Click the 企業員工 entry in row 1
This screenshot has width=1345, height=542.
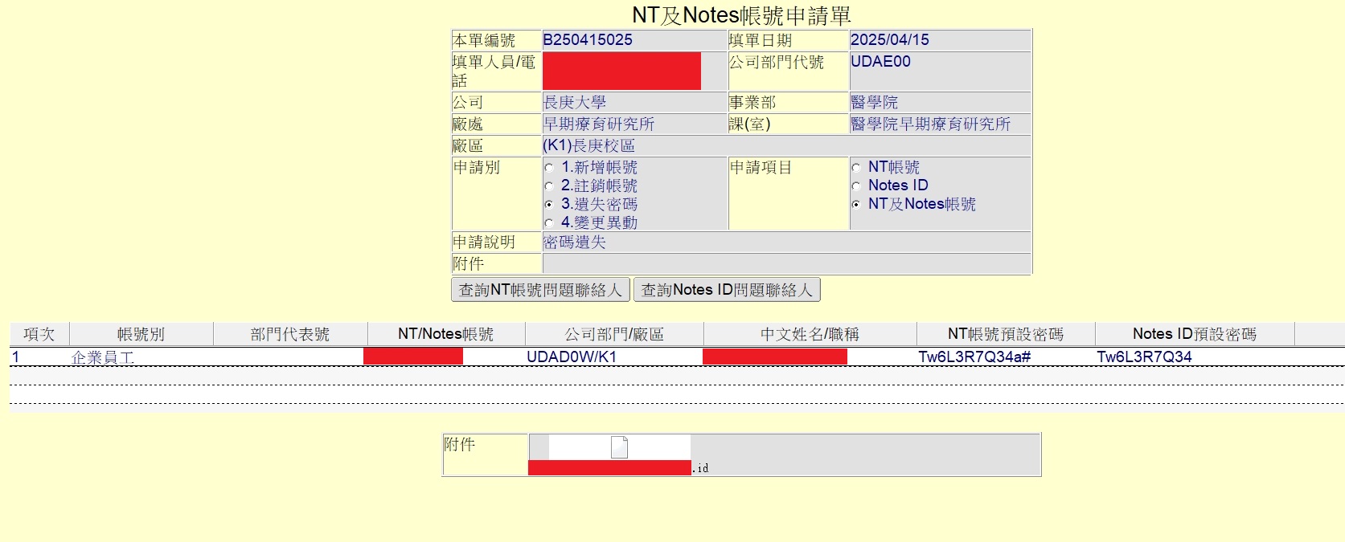coord(102,357)
